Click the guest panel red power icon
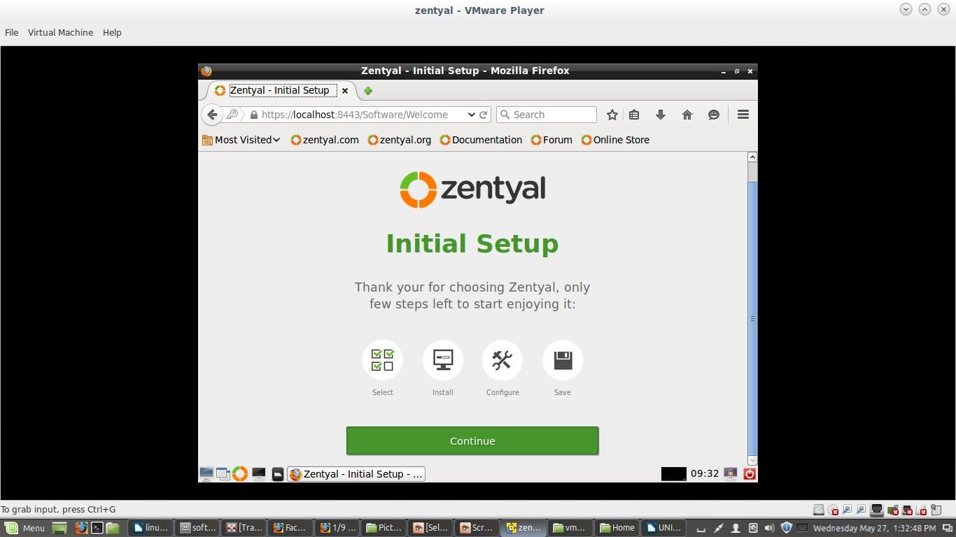956x537 pixels. (750, 473)
